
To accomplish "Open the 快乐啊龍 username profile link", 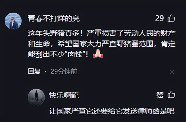I will point(64,95).
